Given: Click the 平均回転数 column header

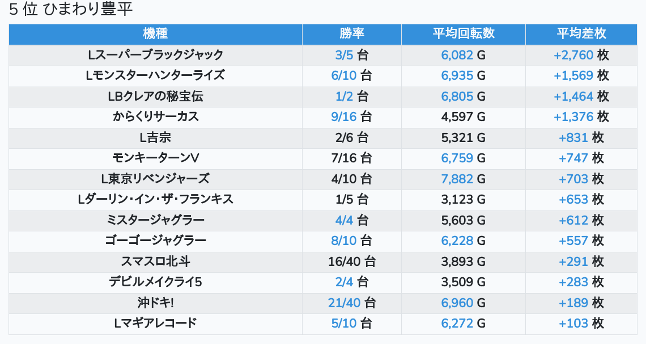Looking at the screenshot, I should click(463, 34).
